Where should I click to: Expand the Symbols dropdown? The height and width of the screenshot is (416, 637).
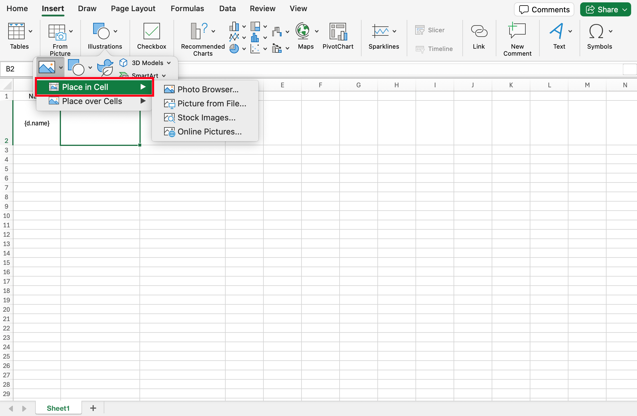[611, 31]
